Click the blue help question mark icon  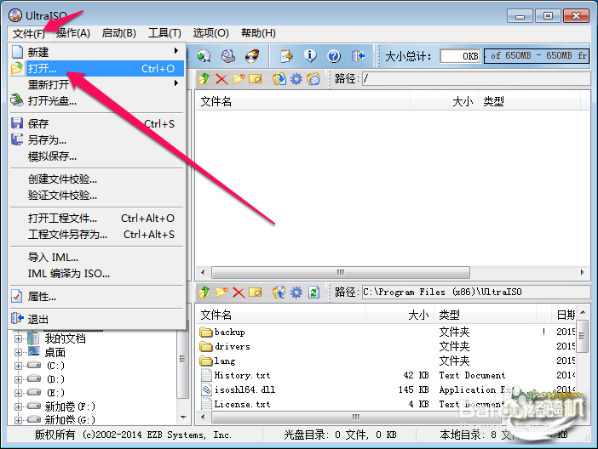[x=334, y=56]
